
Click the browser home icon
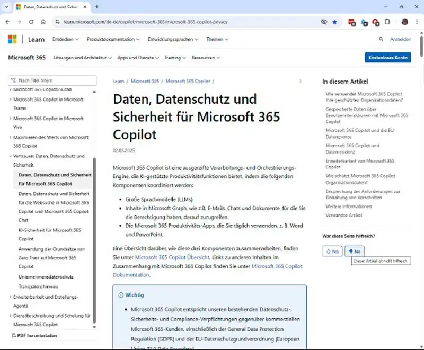tap(43, 22)
